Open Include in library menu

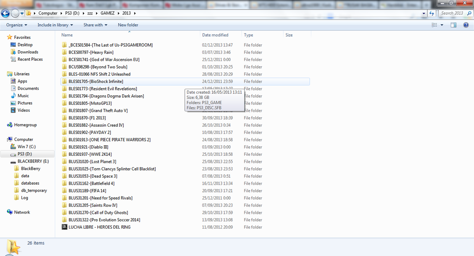[55, 25]
